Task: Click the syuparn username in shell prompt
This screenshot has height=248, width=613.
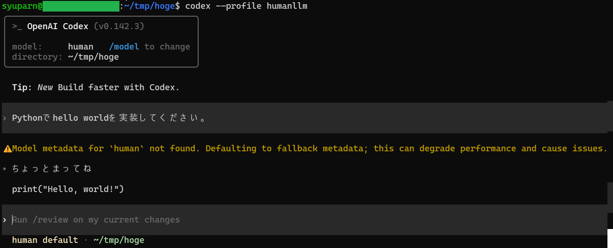Action: [20, 6]
